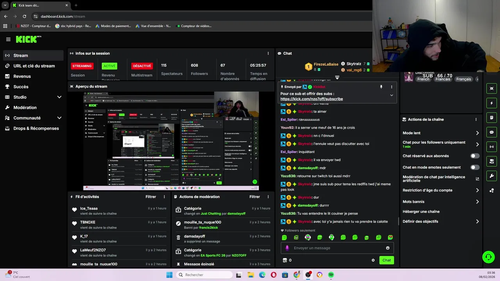This screenshot has height=281, width=500.
Task: Click the purple microphone icon in chat
Action: (287, 248)
